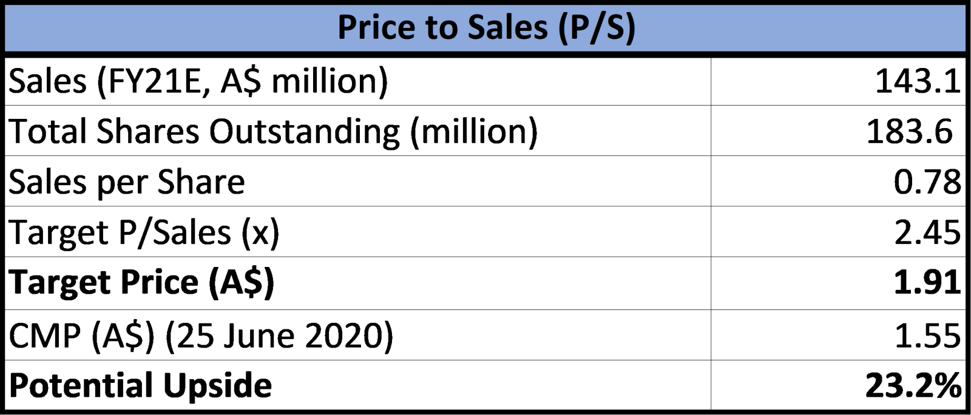Click the word Sales in the table header

click(x=507, y=27)
